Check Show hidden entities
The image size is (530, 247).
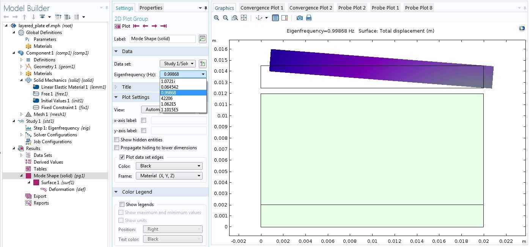point(117,140)
